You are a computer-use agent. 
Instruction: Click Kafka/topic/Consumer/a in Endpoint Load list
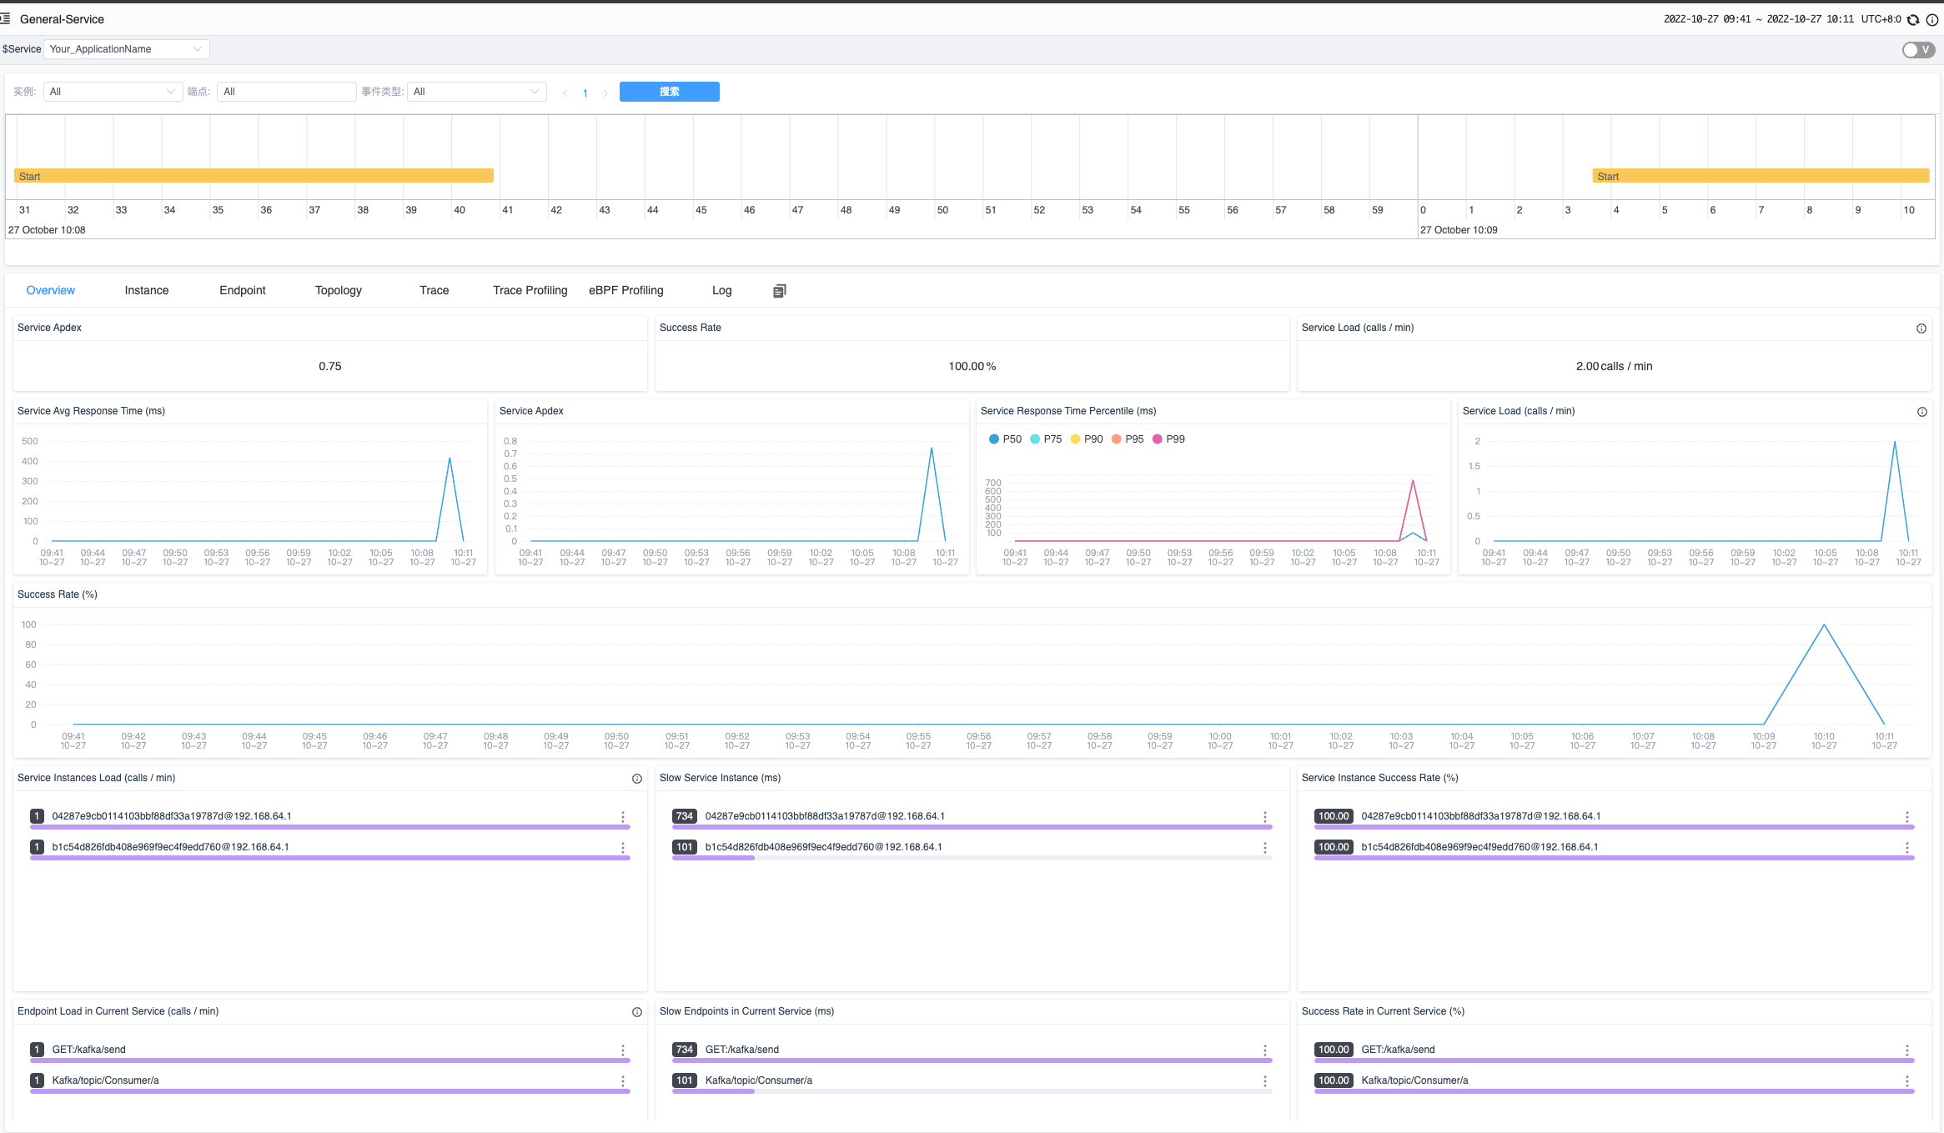(105, 1080)
